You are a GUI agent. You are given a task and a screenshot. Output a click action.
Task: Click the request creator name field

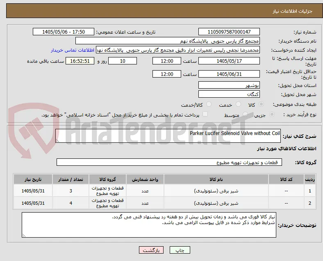pyautogui.click(x=178, y=50)
